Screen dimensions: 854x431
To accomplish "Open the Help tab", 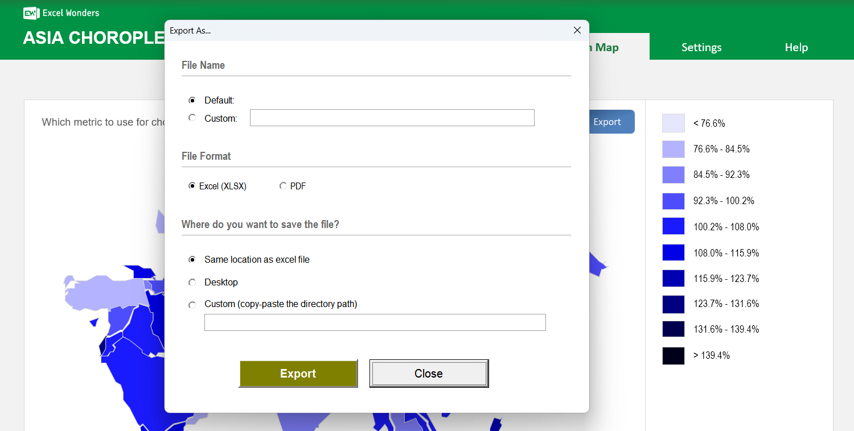I will 796,48.
